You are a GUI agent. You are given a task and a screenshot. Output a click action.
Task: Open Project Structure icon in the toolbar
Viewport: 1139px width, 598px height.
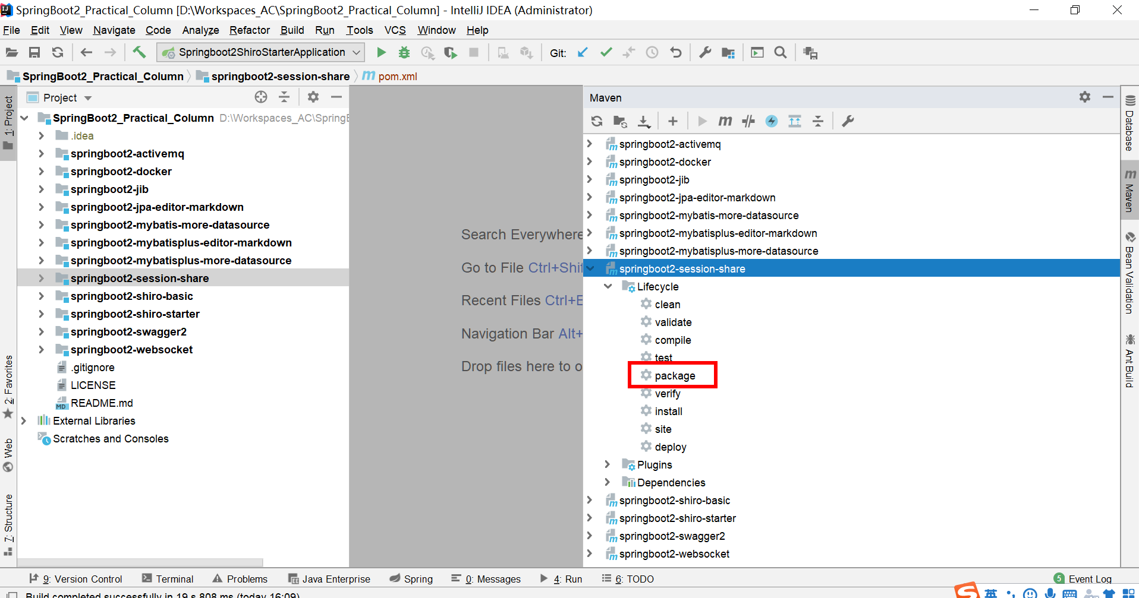tap(728, 53)
